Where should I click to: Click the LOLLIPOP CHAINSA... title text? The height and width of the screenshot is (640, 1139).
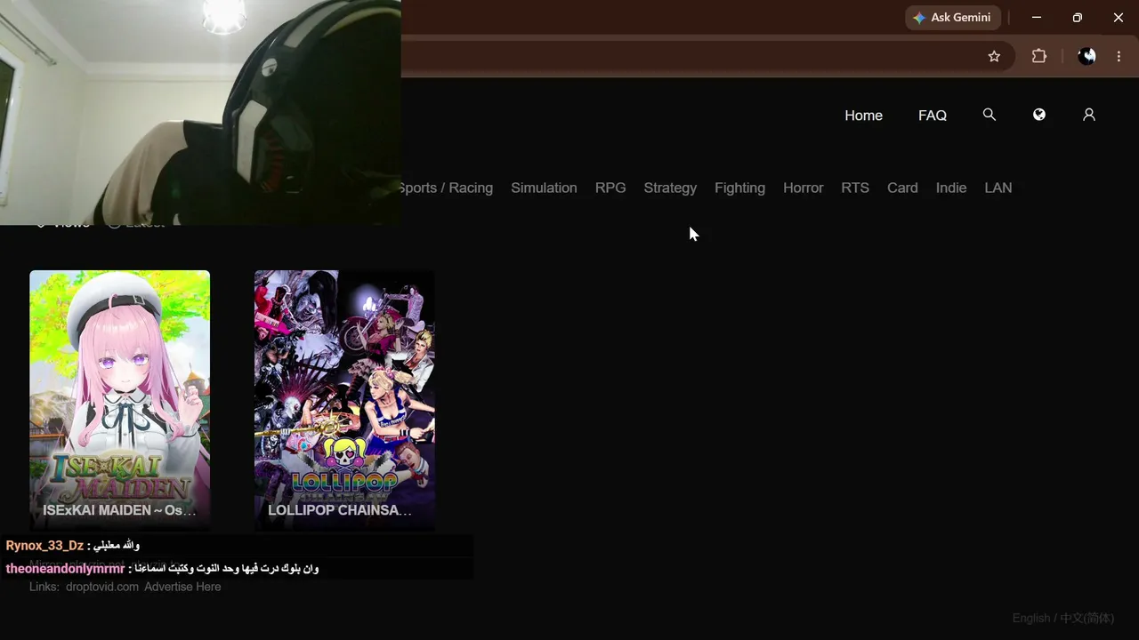click(340, 510)
